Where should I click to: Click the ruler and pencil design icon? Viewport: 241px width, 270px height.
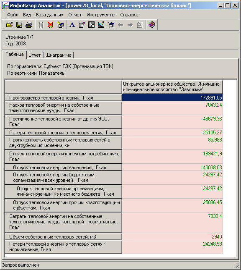[101, 25]
